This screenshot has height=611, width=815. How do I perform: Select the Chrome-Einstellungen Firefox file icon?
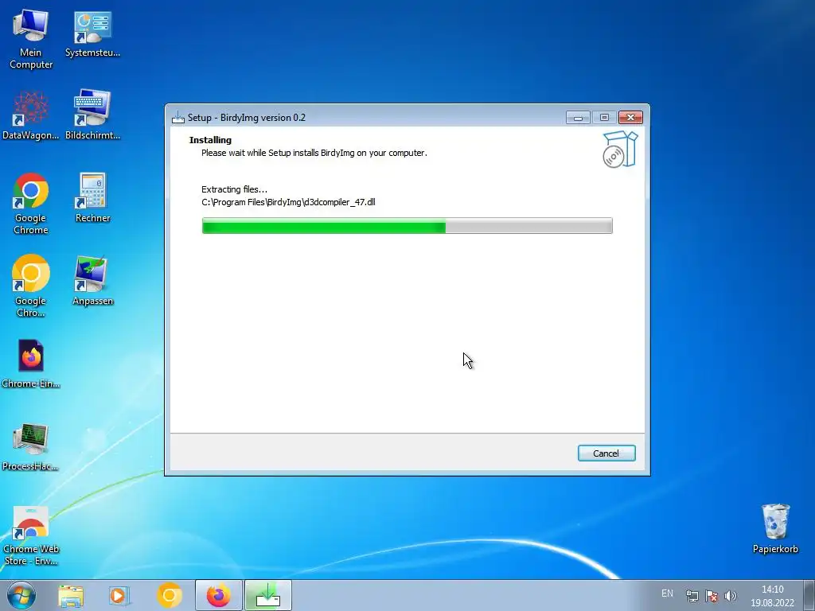[x=31, y=364]
